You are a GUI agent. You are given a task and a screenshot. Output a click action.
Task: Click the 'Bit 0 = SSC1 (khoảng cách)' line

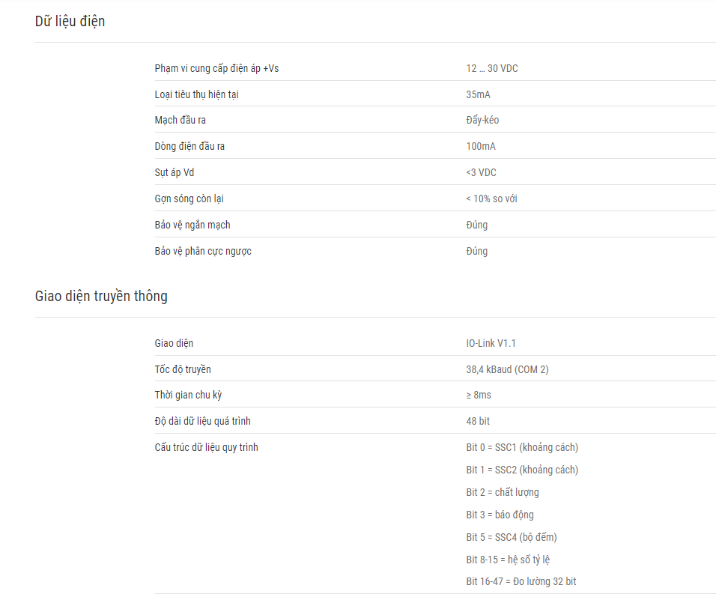(522, 447)
